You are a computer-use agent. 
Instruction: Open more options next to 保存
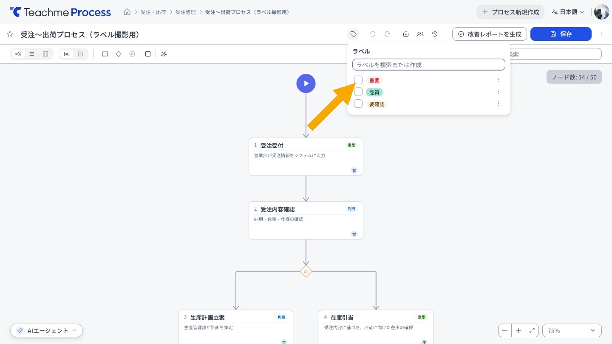tap(602, 34)
